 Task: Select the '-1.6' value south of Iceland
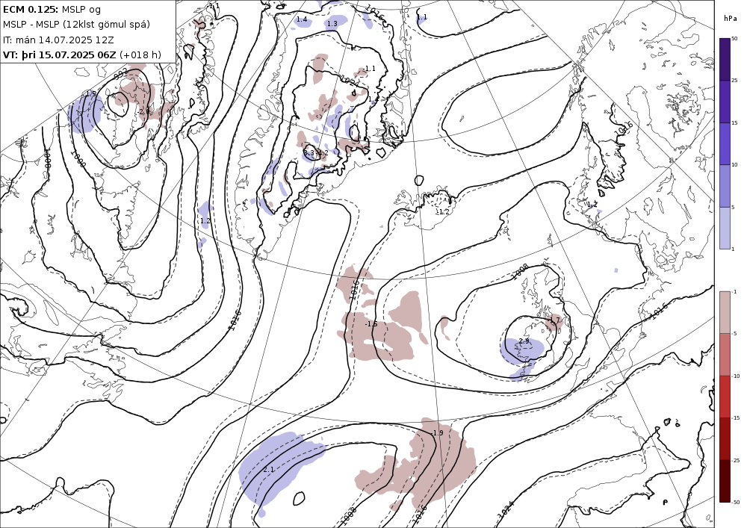pyautogui.click(x=371, y=324)
